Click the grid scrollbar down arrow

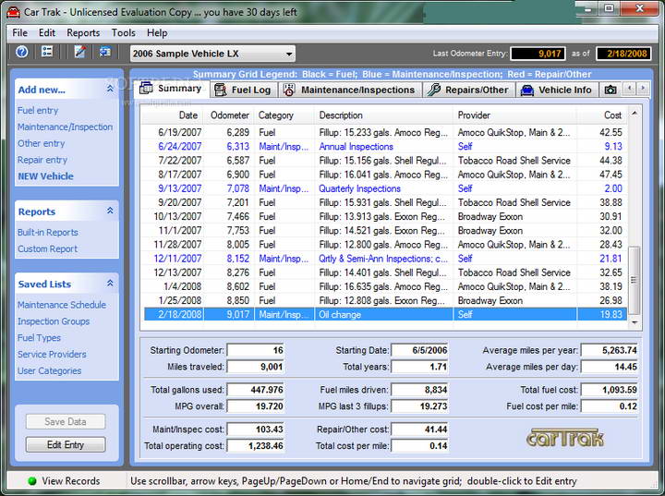pyautogui.click(x=635, y=322)
